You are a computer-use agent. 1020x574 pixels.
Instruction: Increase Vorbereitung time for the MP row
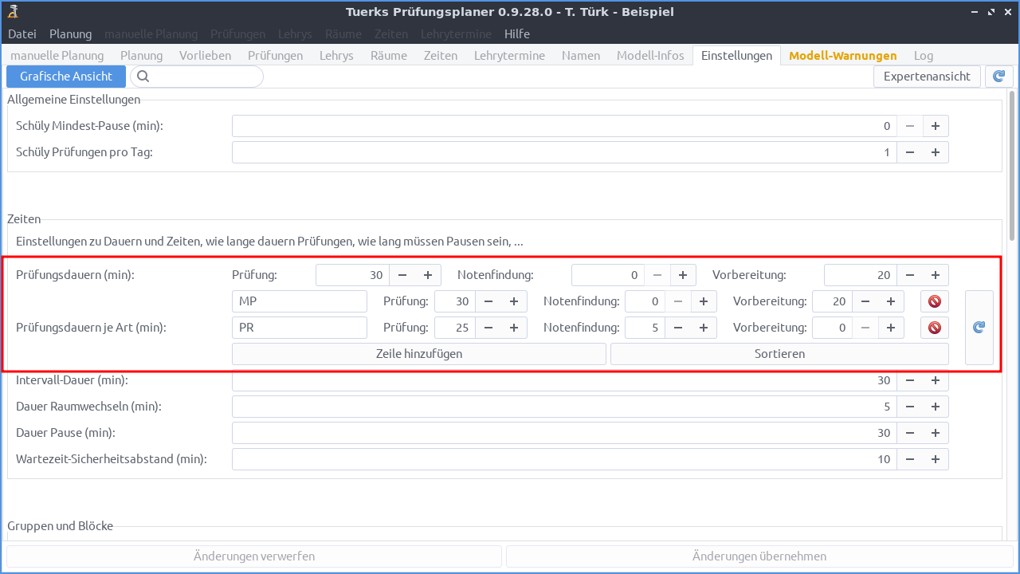point(892,301)
